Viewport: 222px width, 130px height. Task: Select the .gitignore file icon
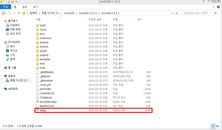pos(37,76)
